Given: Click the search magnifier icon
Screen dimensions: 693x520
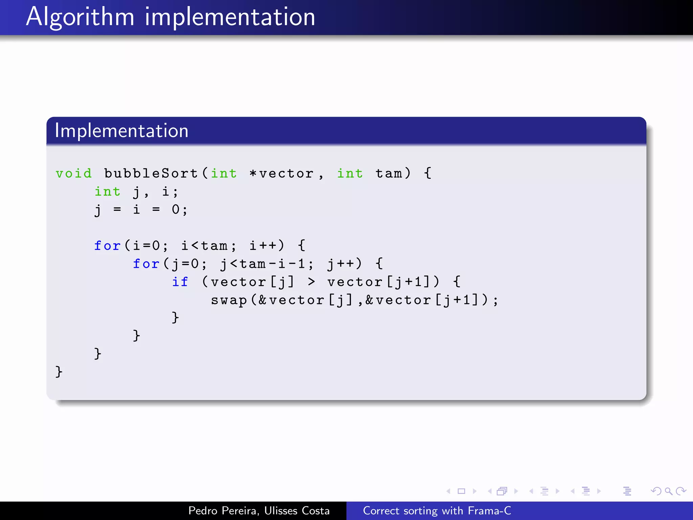Looking at the screenshot, I should point(669,491).
